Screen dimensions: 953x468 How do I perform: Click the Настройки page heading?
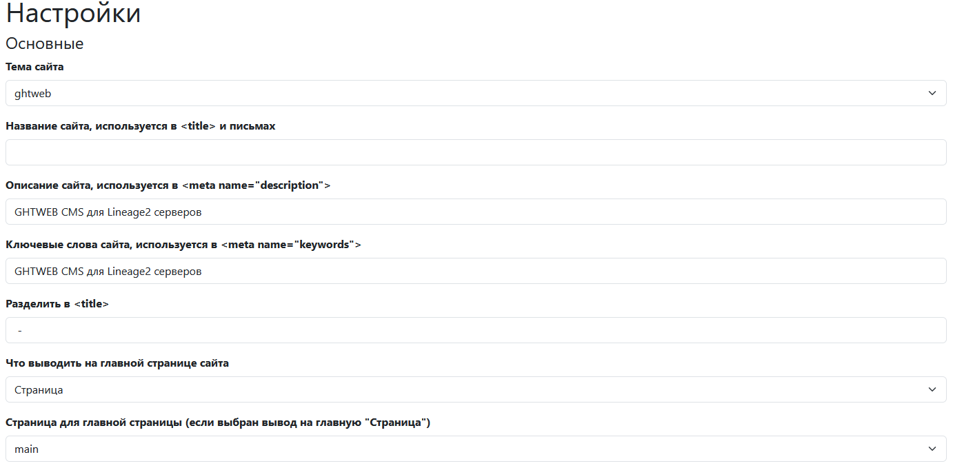(x=73, y=13)
